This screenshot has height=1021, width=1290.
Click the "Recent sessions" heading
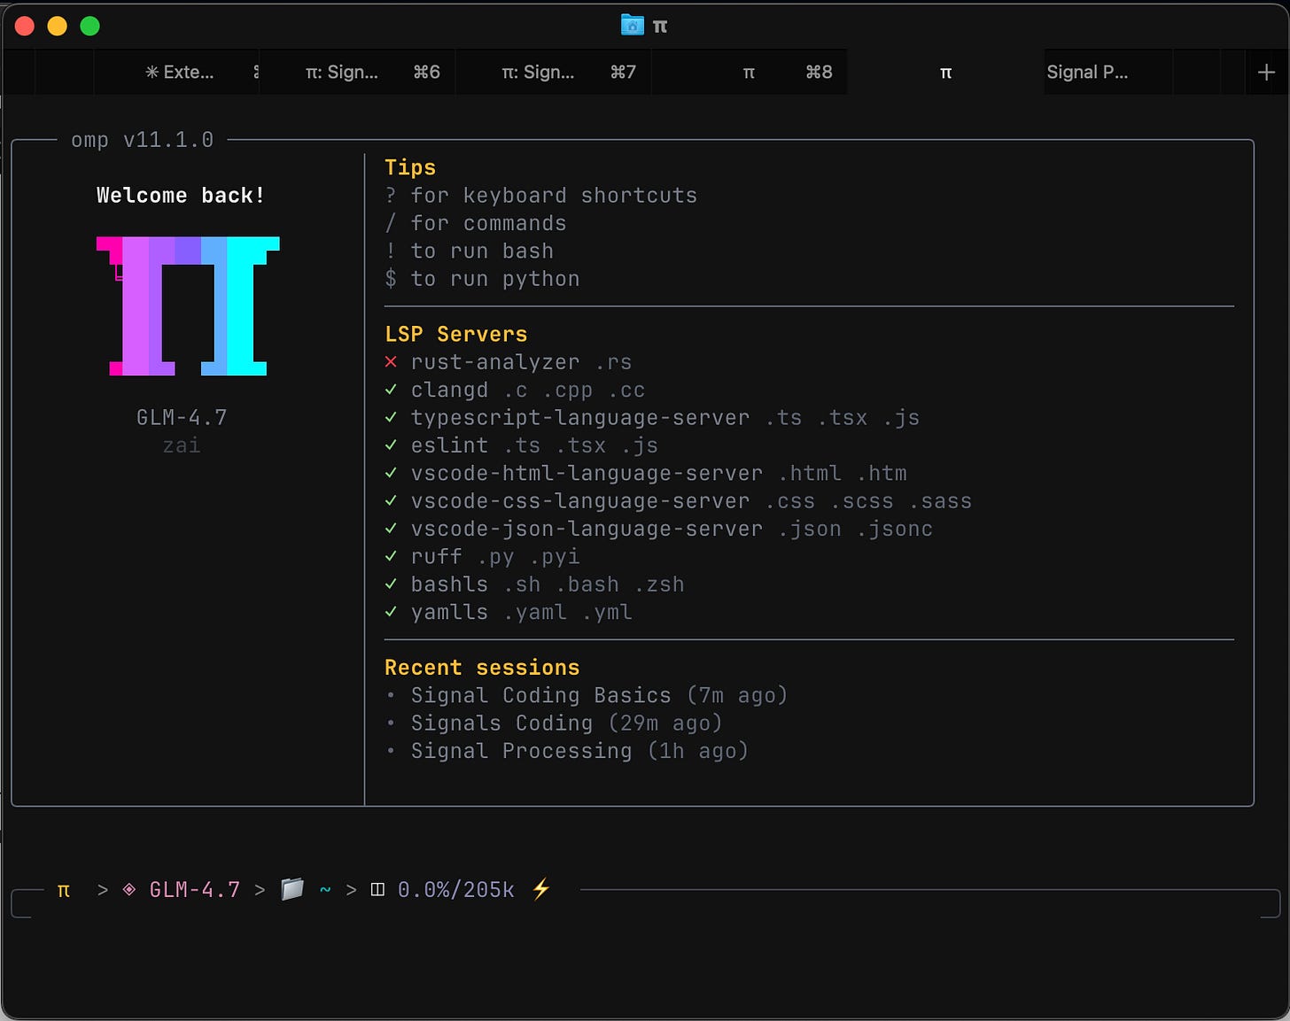pos(482,668)
